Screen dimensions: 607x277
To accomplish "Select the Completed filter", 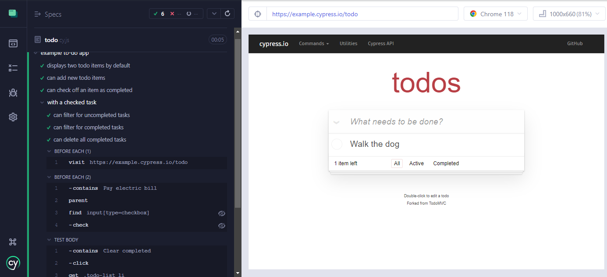I will click(x=446, y=163).
